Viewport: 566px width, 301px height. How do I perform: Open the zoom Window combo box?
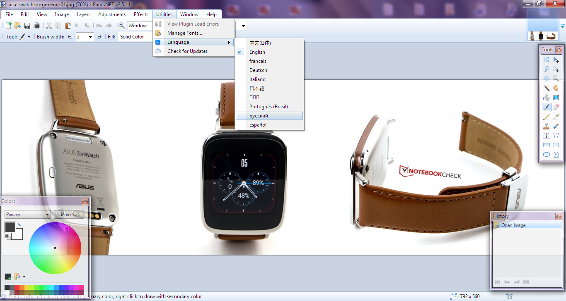pyautogui.click(x=140, y=26)
